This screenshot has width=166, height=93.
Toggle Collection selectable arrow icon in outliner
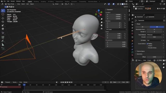(160, 9)
